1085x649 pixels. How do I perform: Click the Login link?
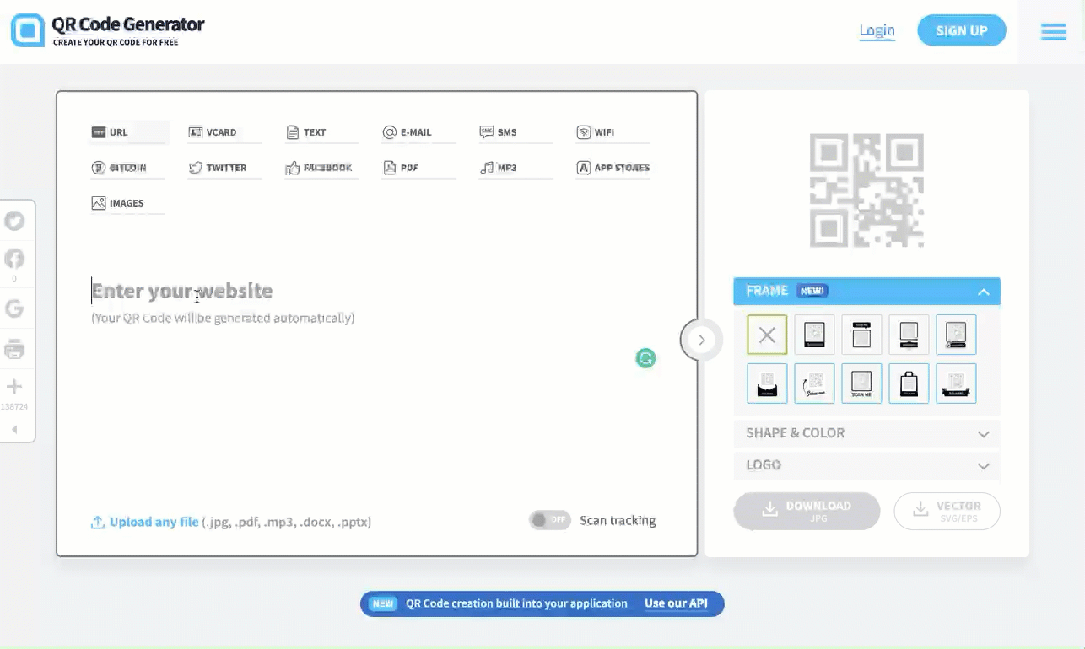coord(877,31)
